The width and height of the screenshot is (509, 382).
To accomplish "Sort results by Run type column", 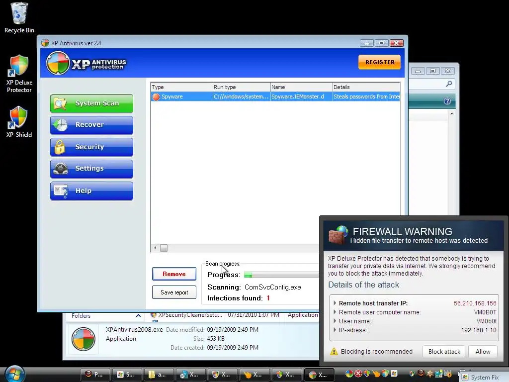I will pos(242,87).
